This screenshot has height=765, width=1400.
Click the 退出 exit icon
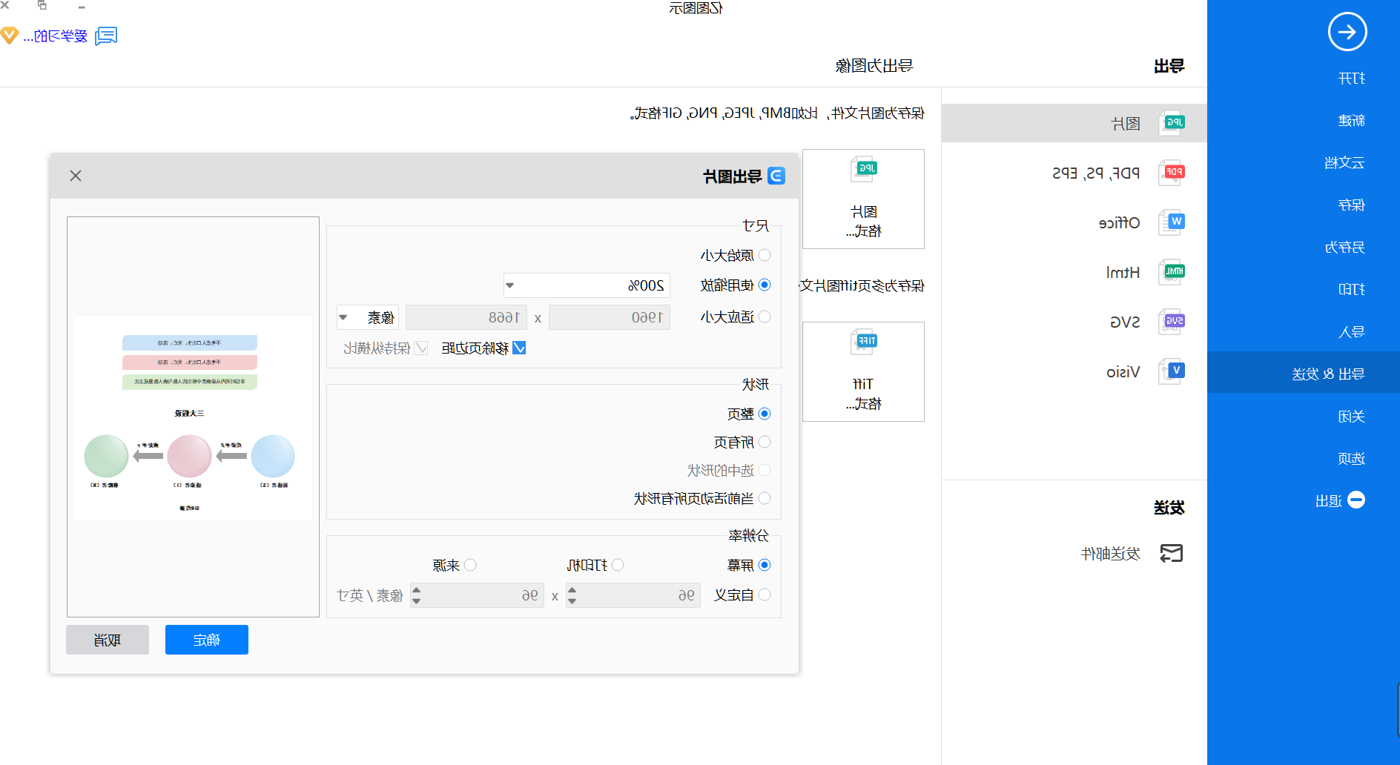(x=1356, y=500)
